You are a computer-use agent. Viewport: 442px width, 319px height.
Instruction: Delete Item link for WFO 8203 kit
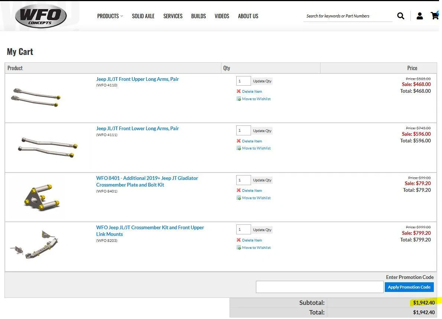pyautogui.click(x=252, y=240)
